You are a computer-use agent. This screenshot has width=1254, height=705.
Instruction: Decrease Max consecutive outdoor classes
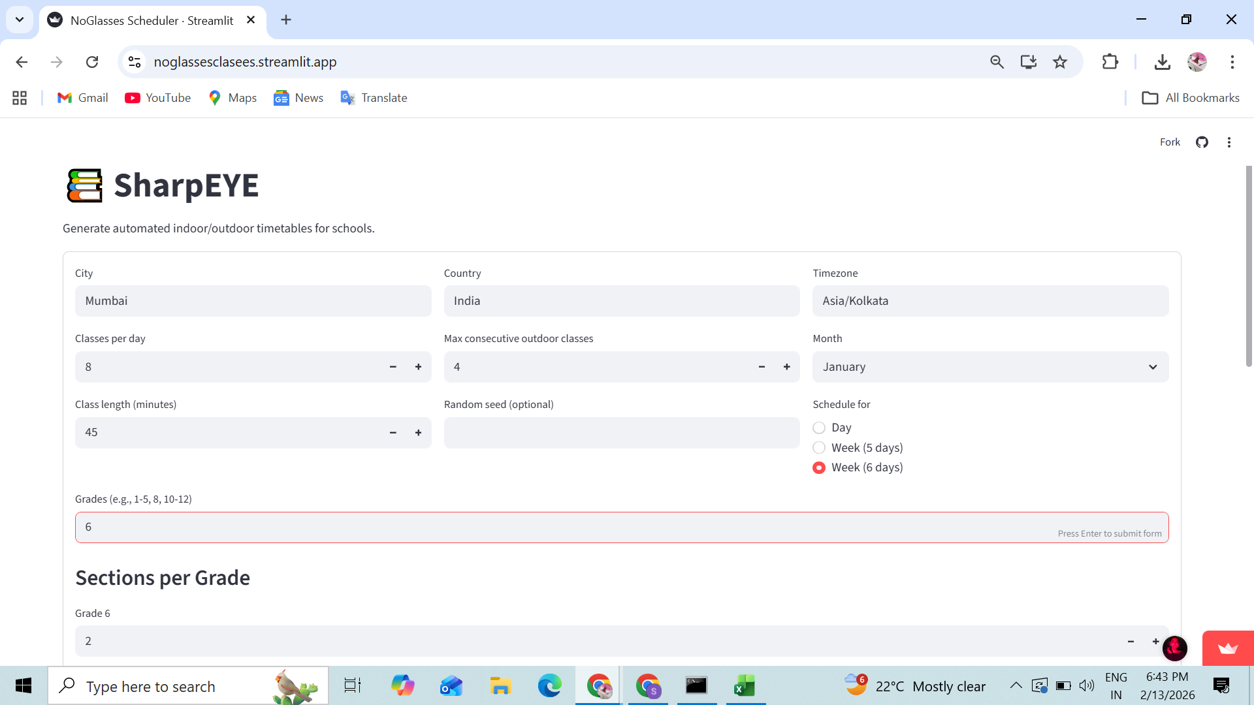(762, 367)
